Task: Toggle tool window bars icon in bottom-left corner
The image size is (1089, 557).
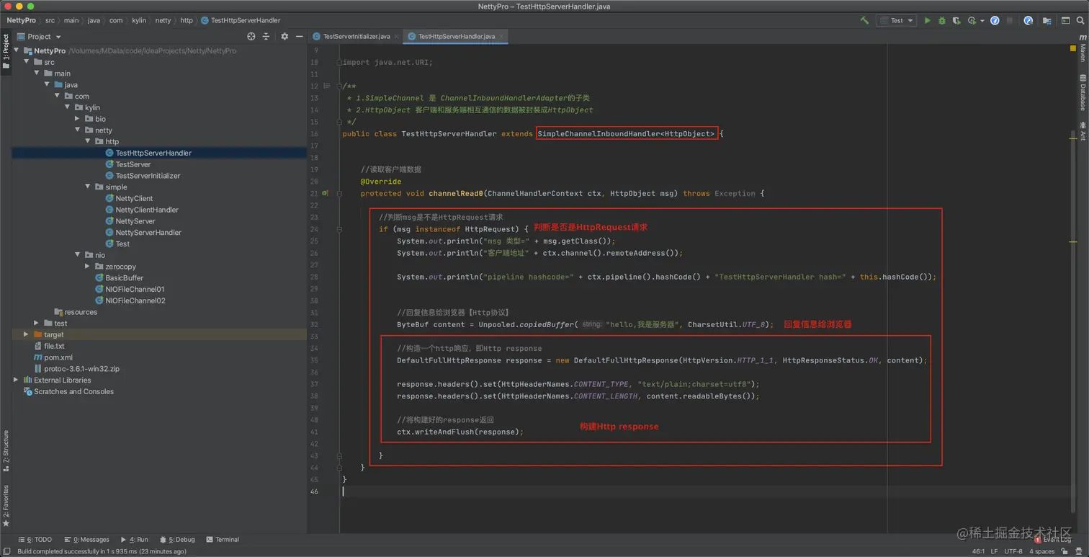Action: click(x=6, y=551)
